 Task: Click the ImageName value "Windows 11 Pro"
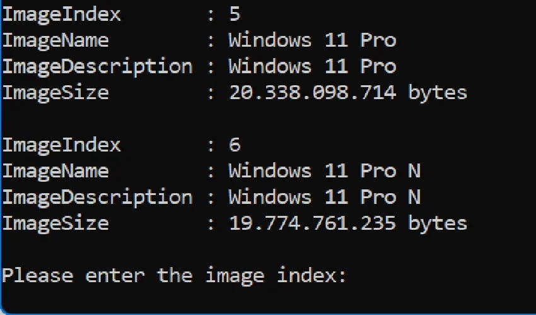click(x=312, y=40)
